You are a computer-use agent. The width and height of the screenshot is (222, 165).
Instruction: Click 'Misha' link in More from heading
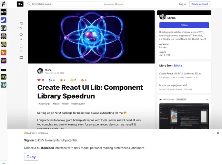178,65
